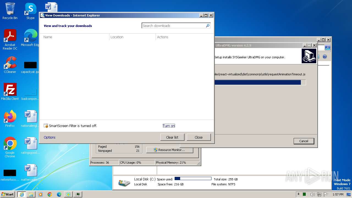
Task: Open the Start menu
Action: click(8, 194)
